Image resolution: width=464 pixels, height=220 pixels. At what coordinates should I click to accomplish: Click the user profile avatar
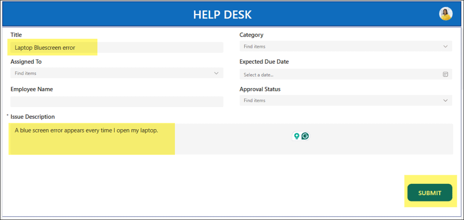[445, 14]
